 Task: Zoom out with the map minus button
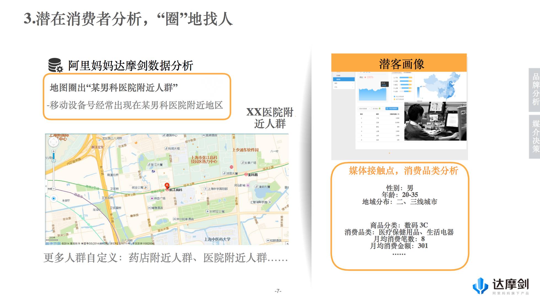(54, 189)
